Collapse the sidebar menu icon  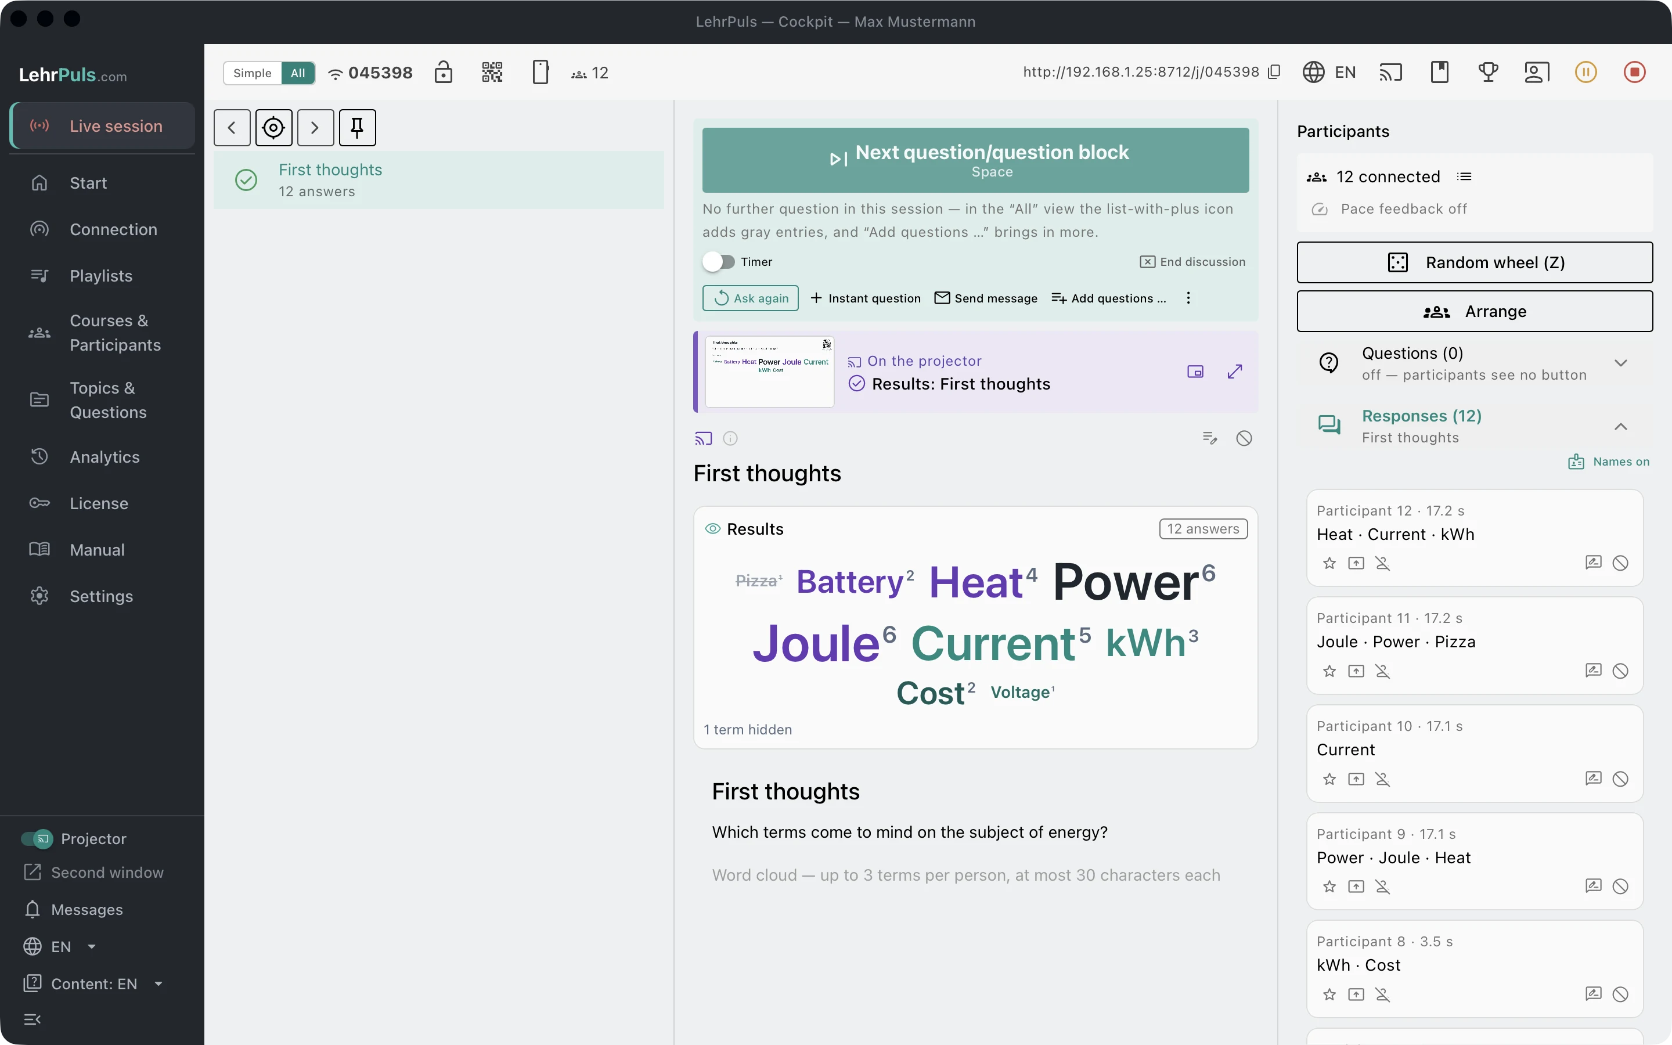(33, 1019)
